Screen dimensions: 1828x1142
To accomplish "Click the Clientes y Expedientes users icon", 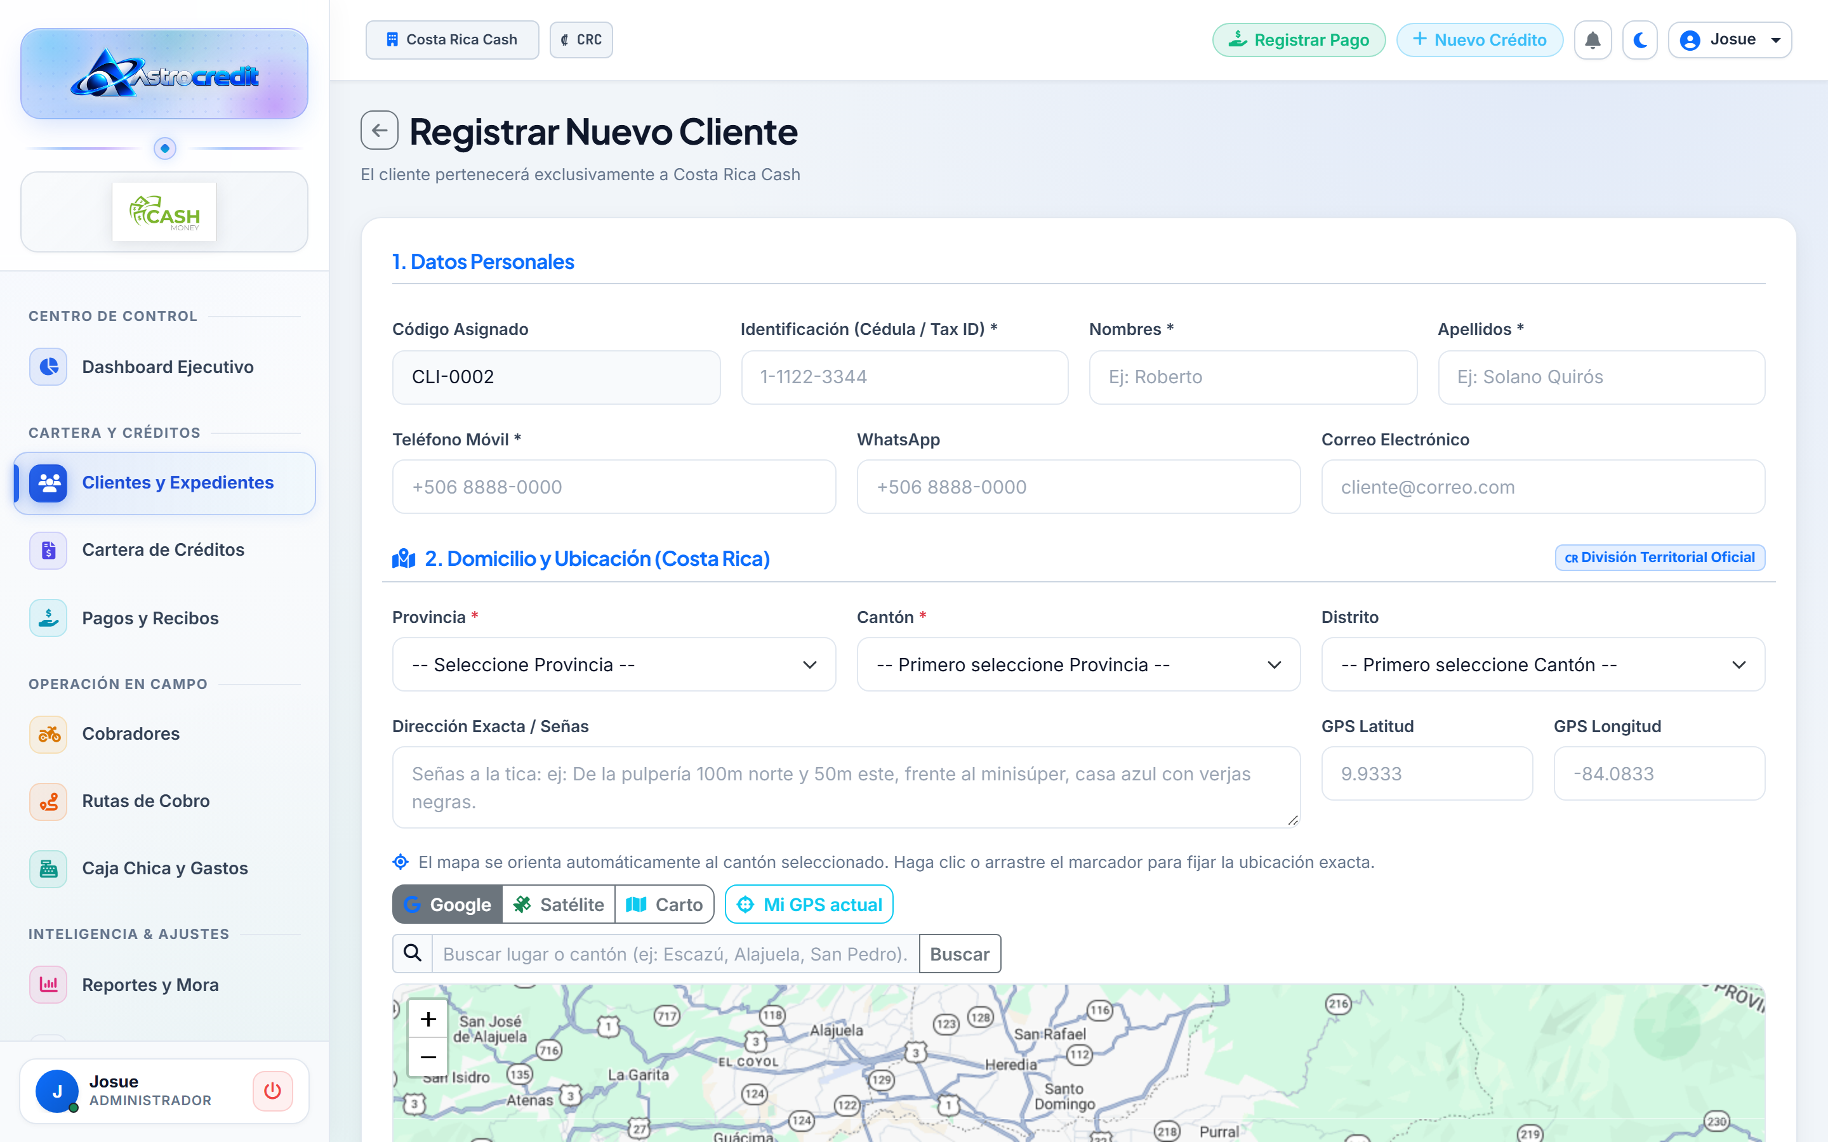I will [48, 483].
